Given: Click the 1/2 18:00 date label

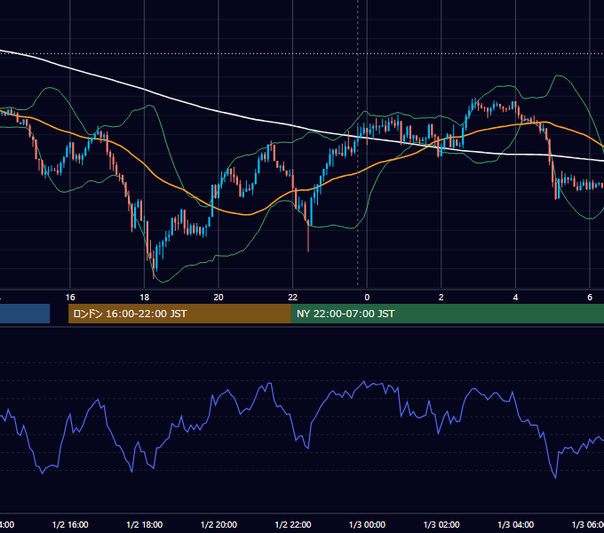Looking at the screenshot, I should (145, 524).
